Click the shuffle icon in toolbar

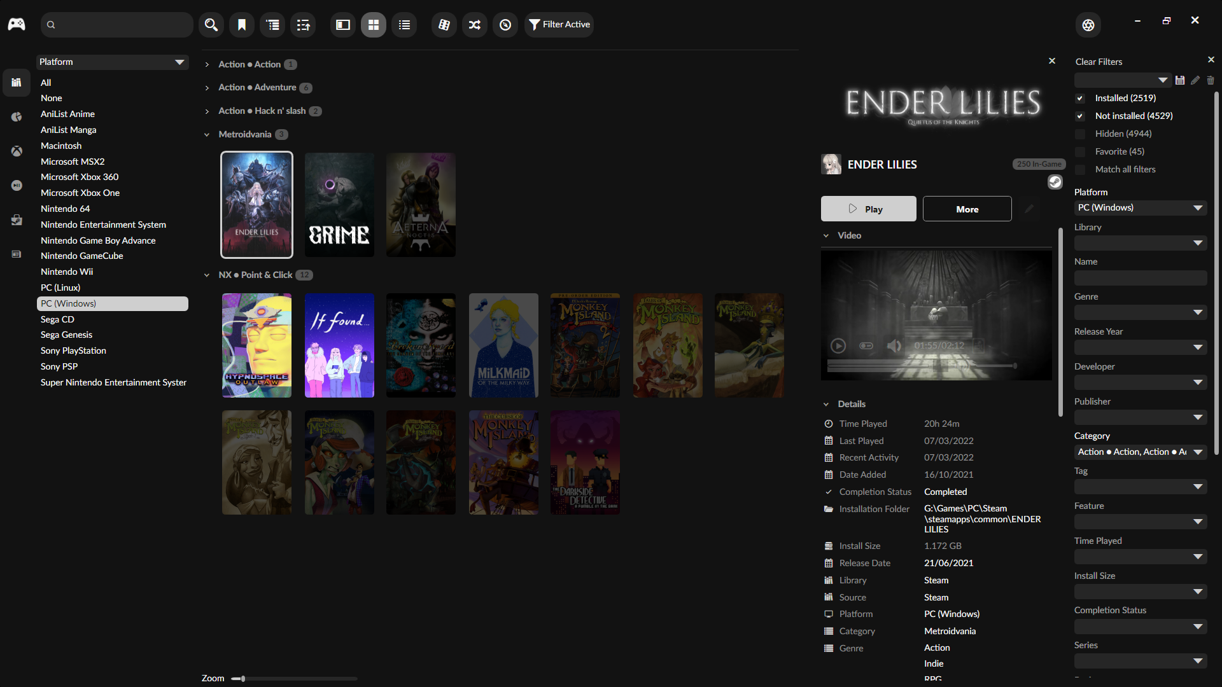(x=475, y=25)
